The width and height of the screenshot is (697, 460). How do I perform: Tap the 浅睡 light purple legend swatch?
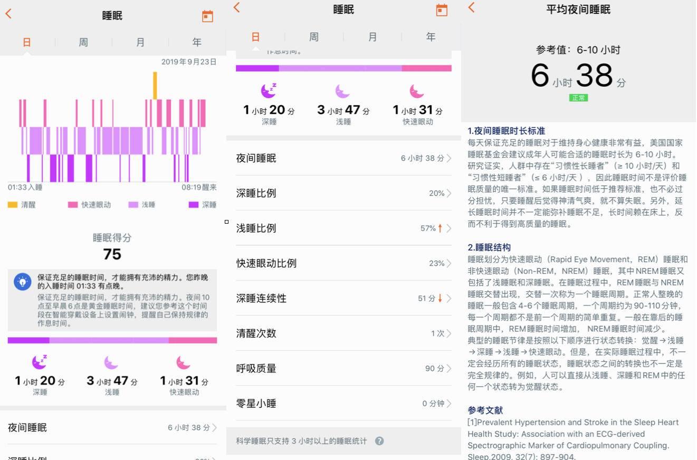[x=133, y=205]
